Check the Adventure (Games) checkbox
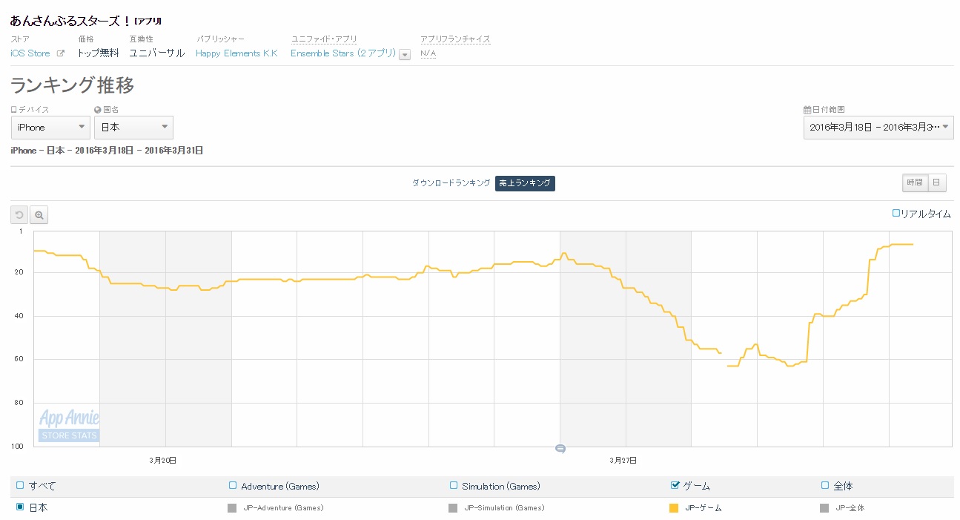Image resolution: width=960 pixels, height=520 pixels. tap(234, 486)
